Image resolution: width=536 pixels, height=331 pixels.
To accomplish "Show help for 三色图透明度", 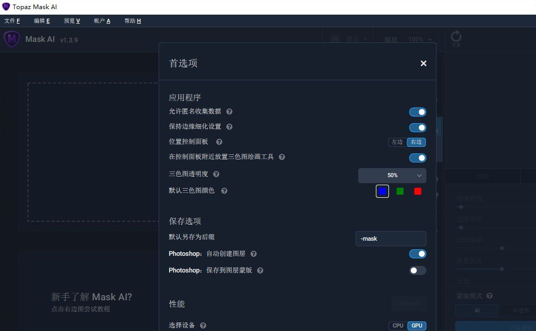I will 216,174.
